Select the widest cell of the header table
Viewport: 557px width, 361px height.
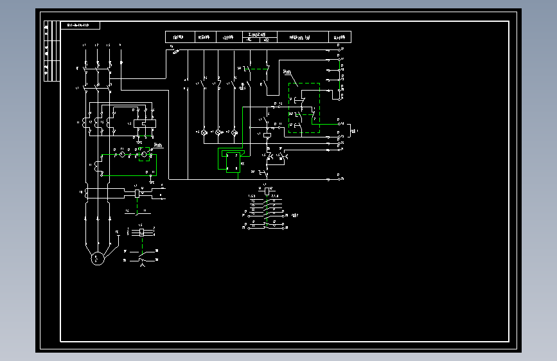(303, 37)
